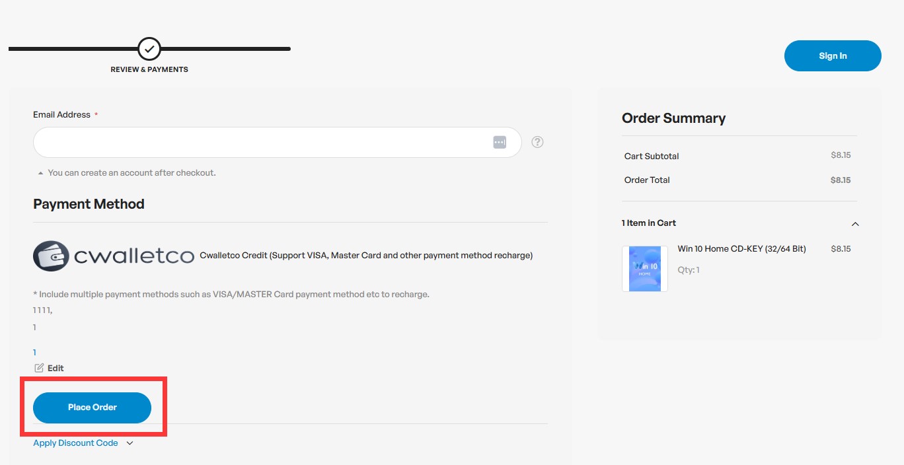Click the Win 10 Home CD-KEY product name

pyautogui.click(x=741, y=249)
